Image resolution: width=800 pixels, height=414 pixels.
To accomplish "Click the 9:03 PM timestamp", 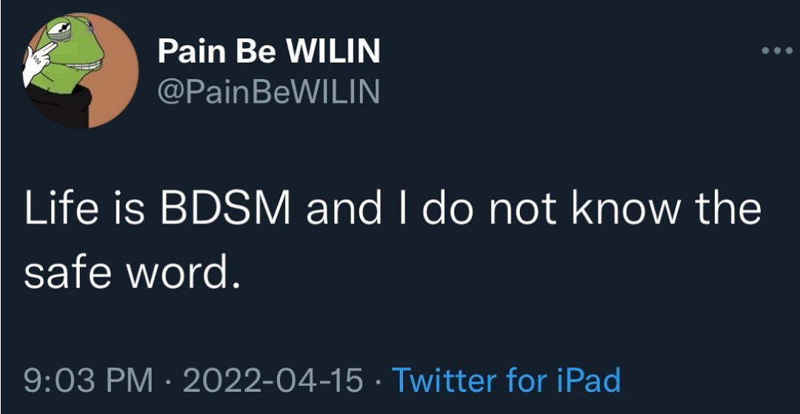I will [x=87, y=381].
